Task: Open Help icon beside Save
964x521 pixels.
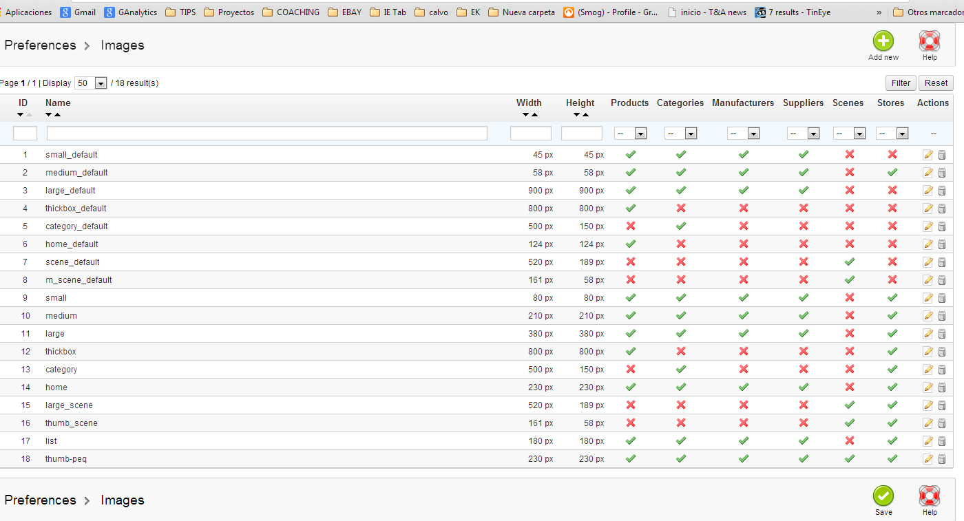Action: click(x=930, y=496)
